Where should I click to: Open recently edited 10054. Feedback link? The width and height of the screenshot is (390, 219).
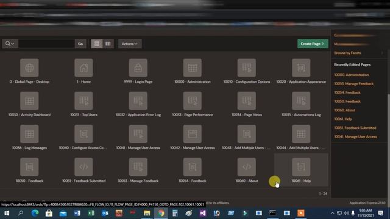click(347, 92)
